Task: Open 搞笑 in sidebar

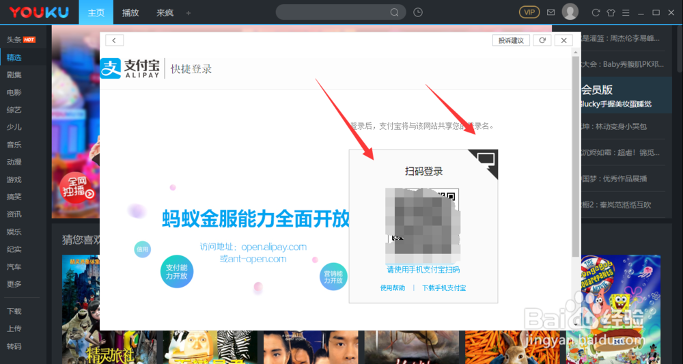Action: [x=14, y=197]
